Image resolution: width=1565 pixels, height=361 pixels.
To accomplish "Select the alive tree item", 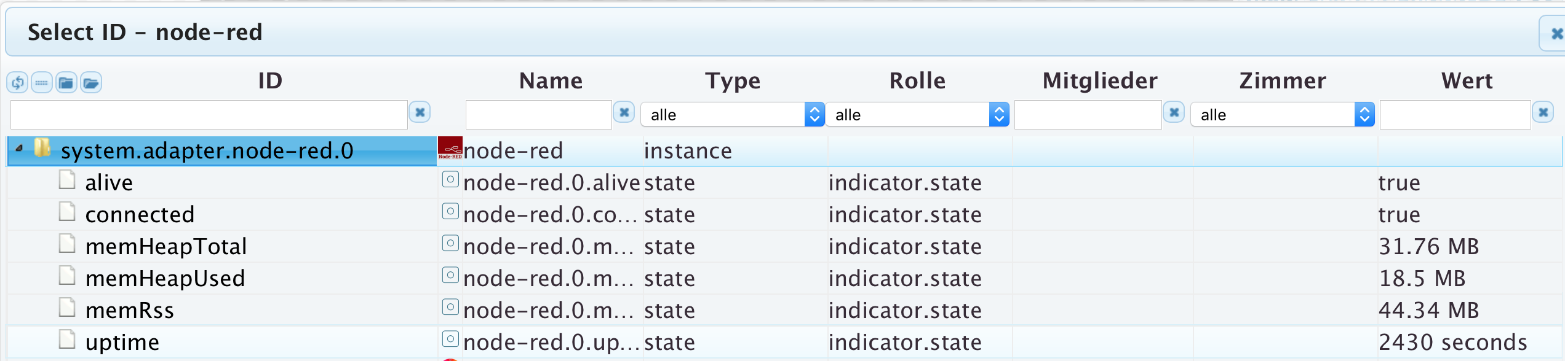I will click(x=109, y=183).
